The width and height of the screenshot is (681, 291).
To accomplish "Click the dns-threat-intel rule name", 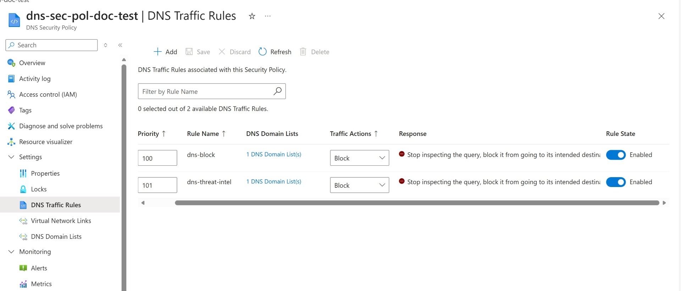I will click(x=209, y=182).
